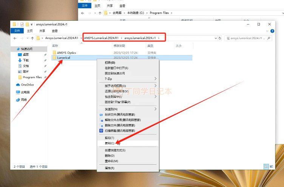This screenshot has width=284, height=187.
Task: Click the blue 文件 file menu button
Action: click(17, 31)
